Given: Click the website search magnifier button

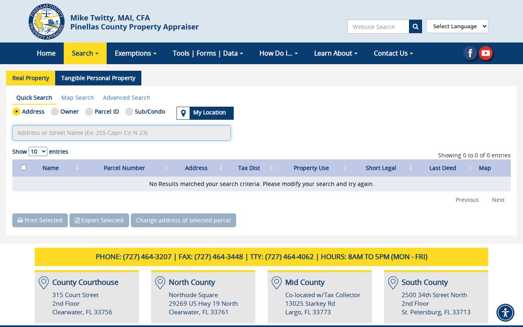Looking at the screenshot, I should click(416, 27).
